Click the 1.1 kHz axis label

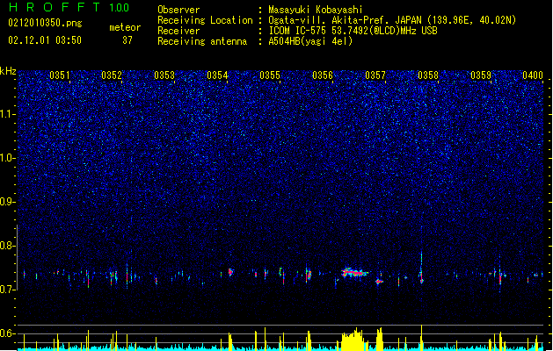(8, 114)
